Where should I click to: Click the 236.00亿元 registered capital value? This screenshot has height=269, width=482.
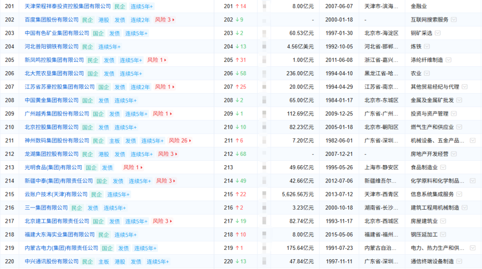tap(300, 73)
